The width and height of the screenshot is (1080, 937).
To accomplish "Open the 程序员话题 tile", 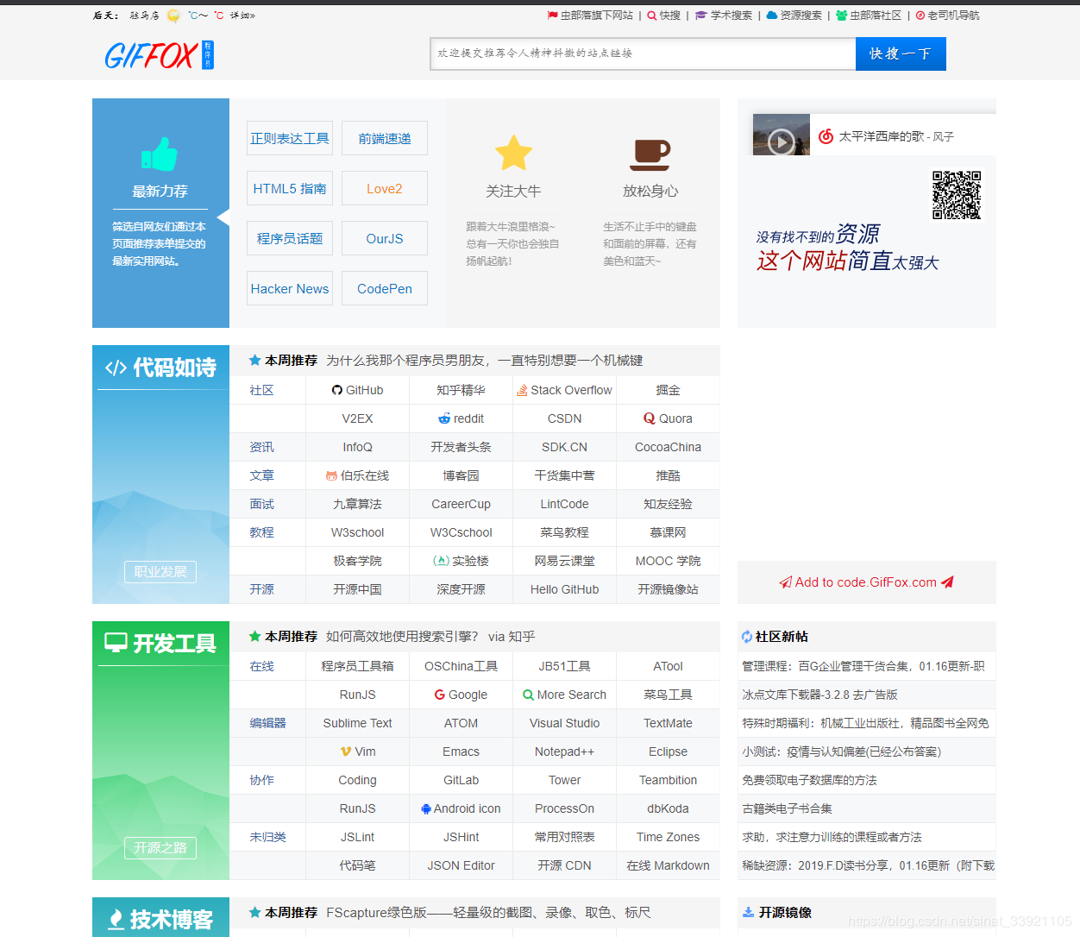I will coord(290,238).
